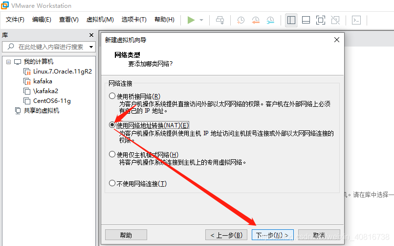The image size is (394, 246).
Task: Click the full screen mode icon
Action: click(x=321, y=20)
